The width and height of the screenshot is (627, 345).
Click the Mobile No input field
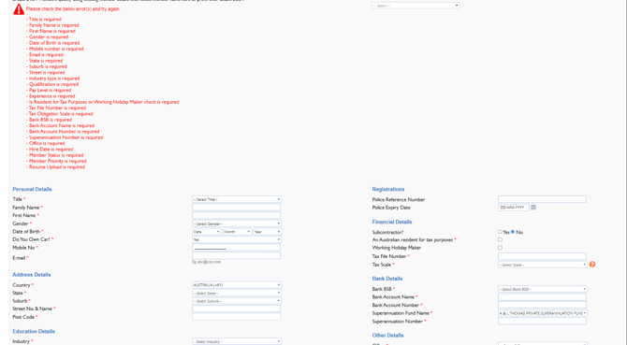237,248
